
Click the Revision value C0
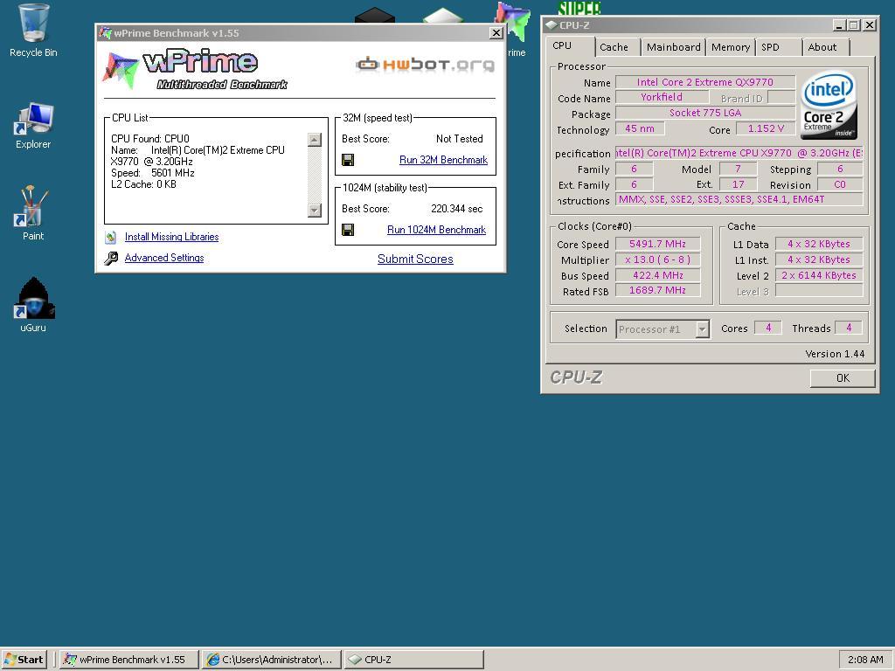click(x=840, y=185)
